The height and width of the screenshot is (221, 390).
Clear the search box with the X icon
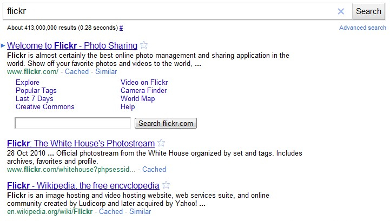pos(341,11)
